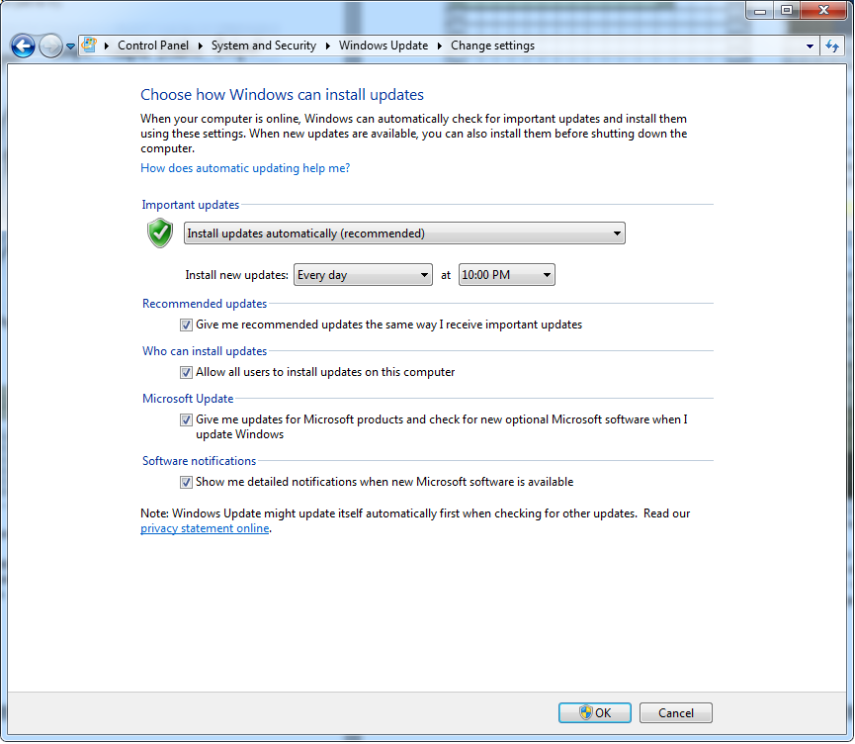
Task: Expand arrow after Control Panel breadcrumb
Action: click(x=200, y=46)
